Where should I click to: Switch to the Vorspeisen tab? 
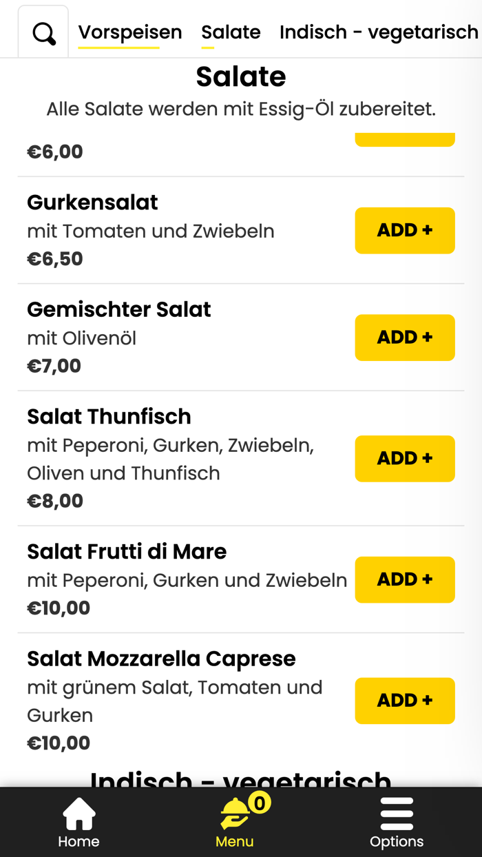coord(130,32)
